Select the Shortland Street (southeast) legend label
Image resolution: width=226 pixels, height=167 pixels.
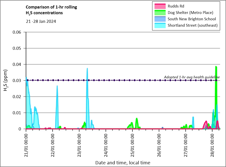(193, 25)
